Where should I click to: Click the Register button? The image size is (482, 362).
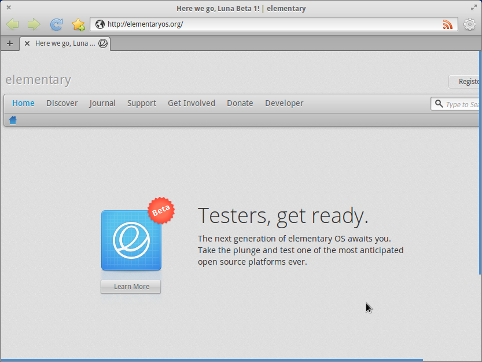click(464, 82)
